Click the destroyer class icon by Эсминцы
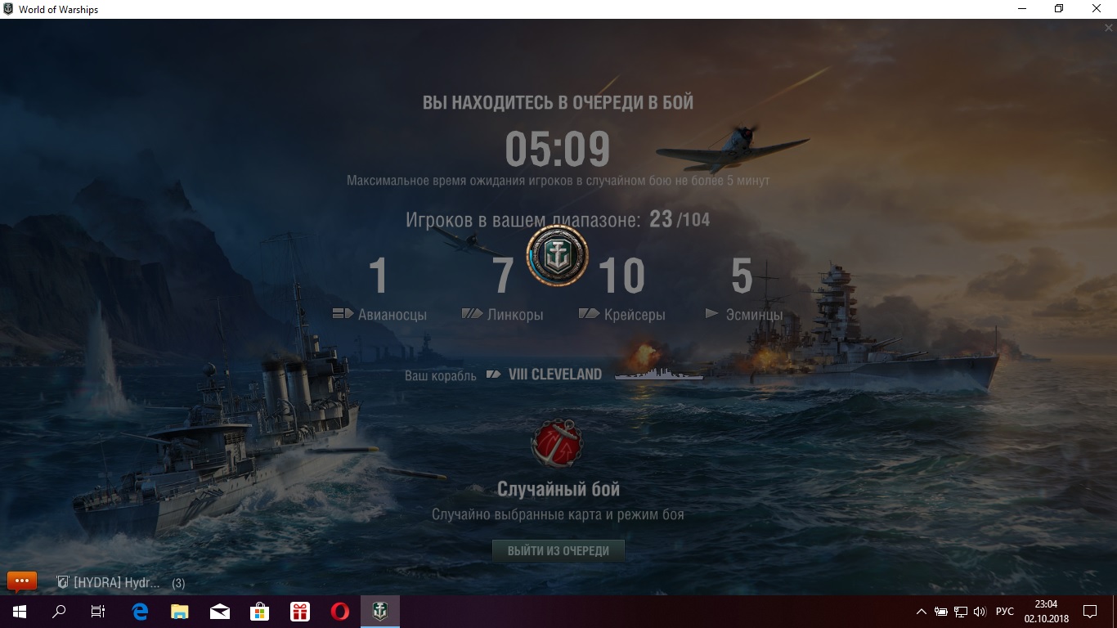This screenshot has height=628, width=1117. (x=711, y=314)
